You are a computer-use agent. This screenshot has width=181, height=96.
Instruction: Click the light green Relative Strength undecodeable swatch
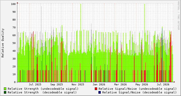(x=5, y=89)
